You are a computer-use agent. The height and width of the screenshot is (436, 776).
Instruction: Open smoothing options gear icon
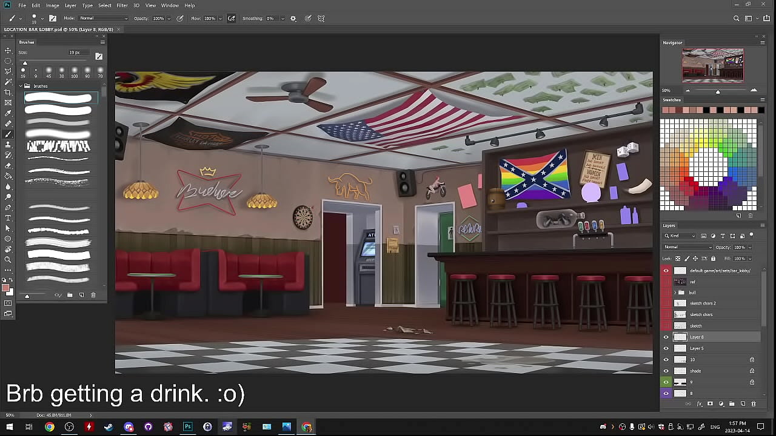(x=293, y=19)
